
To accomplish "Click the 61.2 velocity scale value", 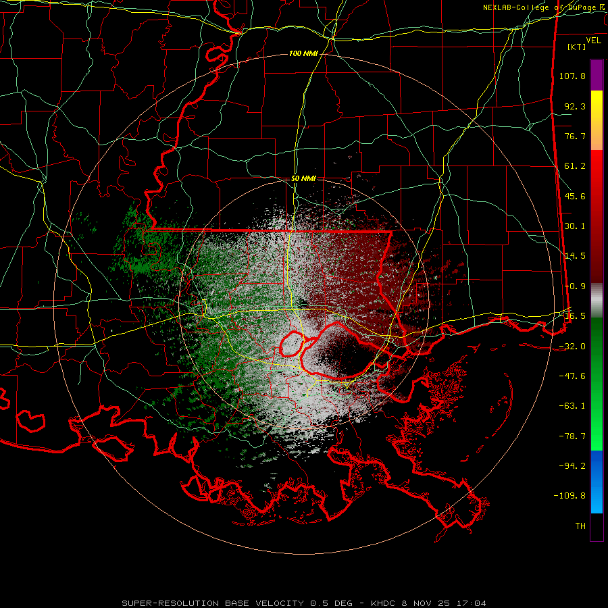I will point(575,166).
